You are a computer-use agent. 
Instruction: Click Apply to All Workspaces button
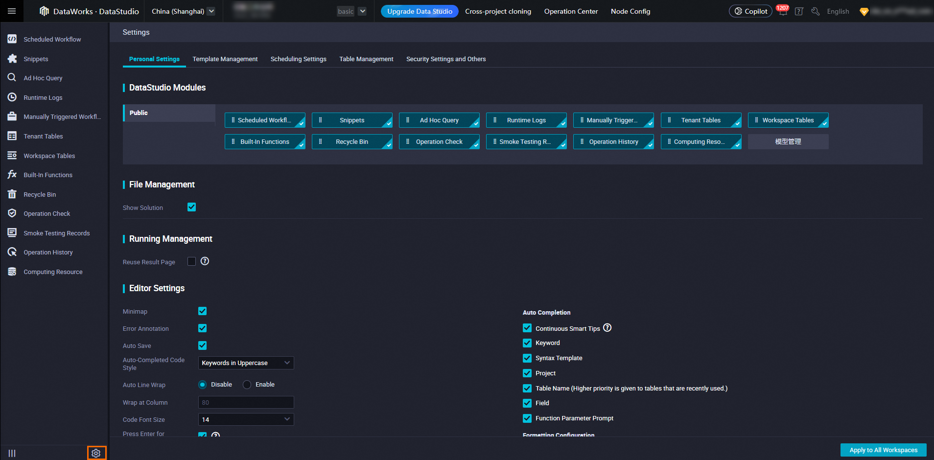tap(883, 450)
